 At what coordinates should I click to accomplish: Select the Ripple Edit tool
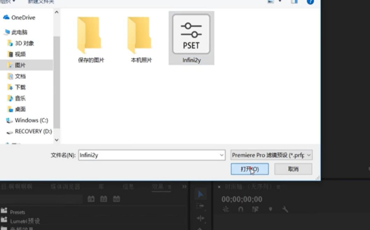[x=201, y=219]
